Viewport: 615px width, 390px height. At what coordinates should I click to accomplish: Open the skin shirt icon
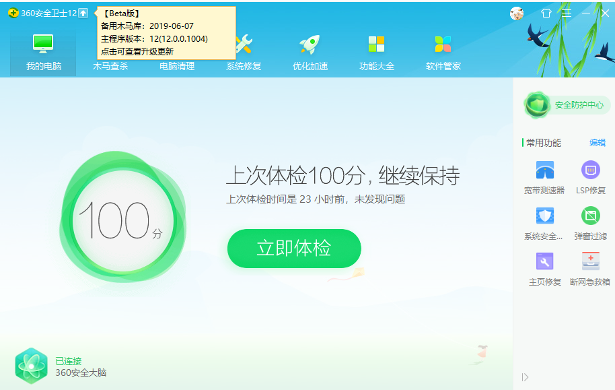coord(546,13)
